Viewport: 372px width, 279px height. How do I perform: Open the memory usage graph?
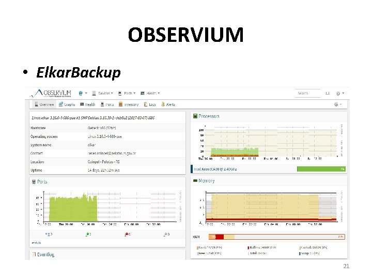[269, 208]
